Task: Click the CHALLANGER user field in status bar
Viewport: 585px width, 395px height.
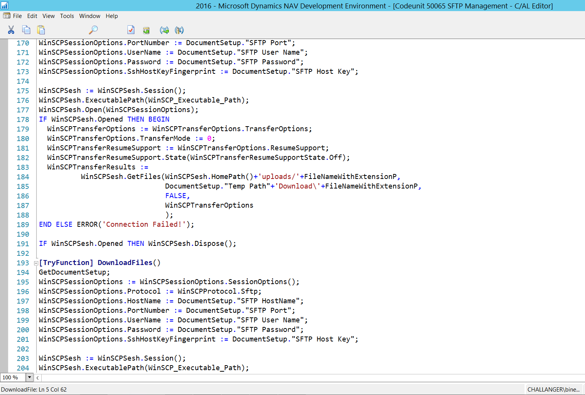Action: [x=553, y=389]
